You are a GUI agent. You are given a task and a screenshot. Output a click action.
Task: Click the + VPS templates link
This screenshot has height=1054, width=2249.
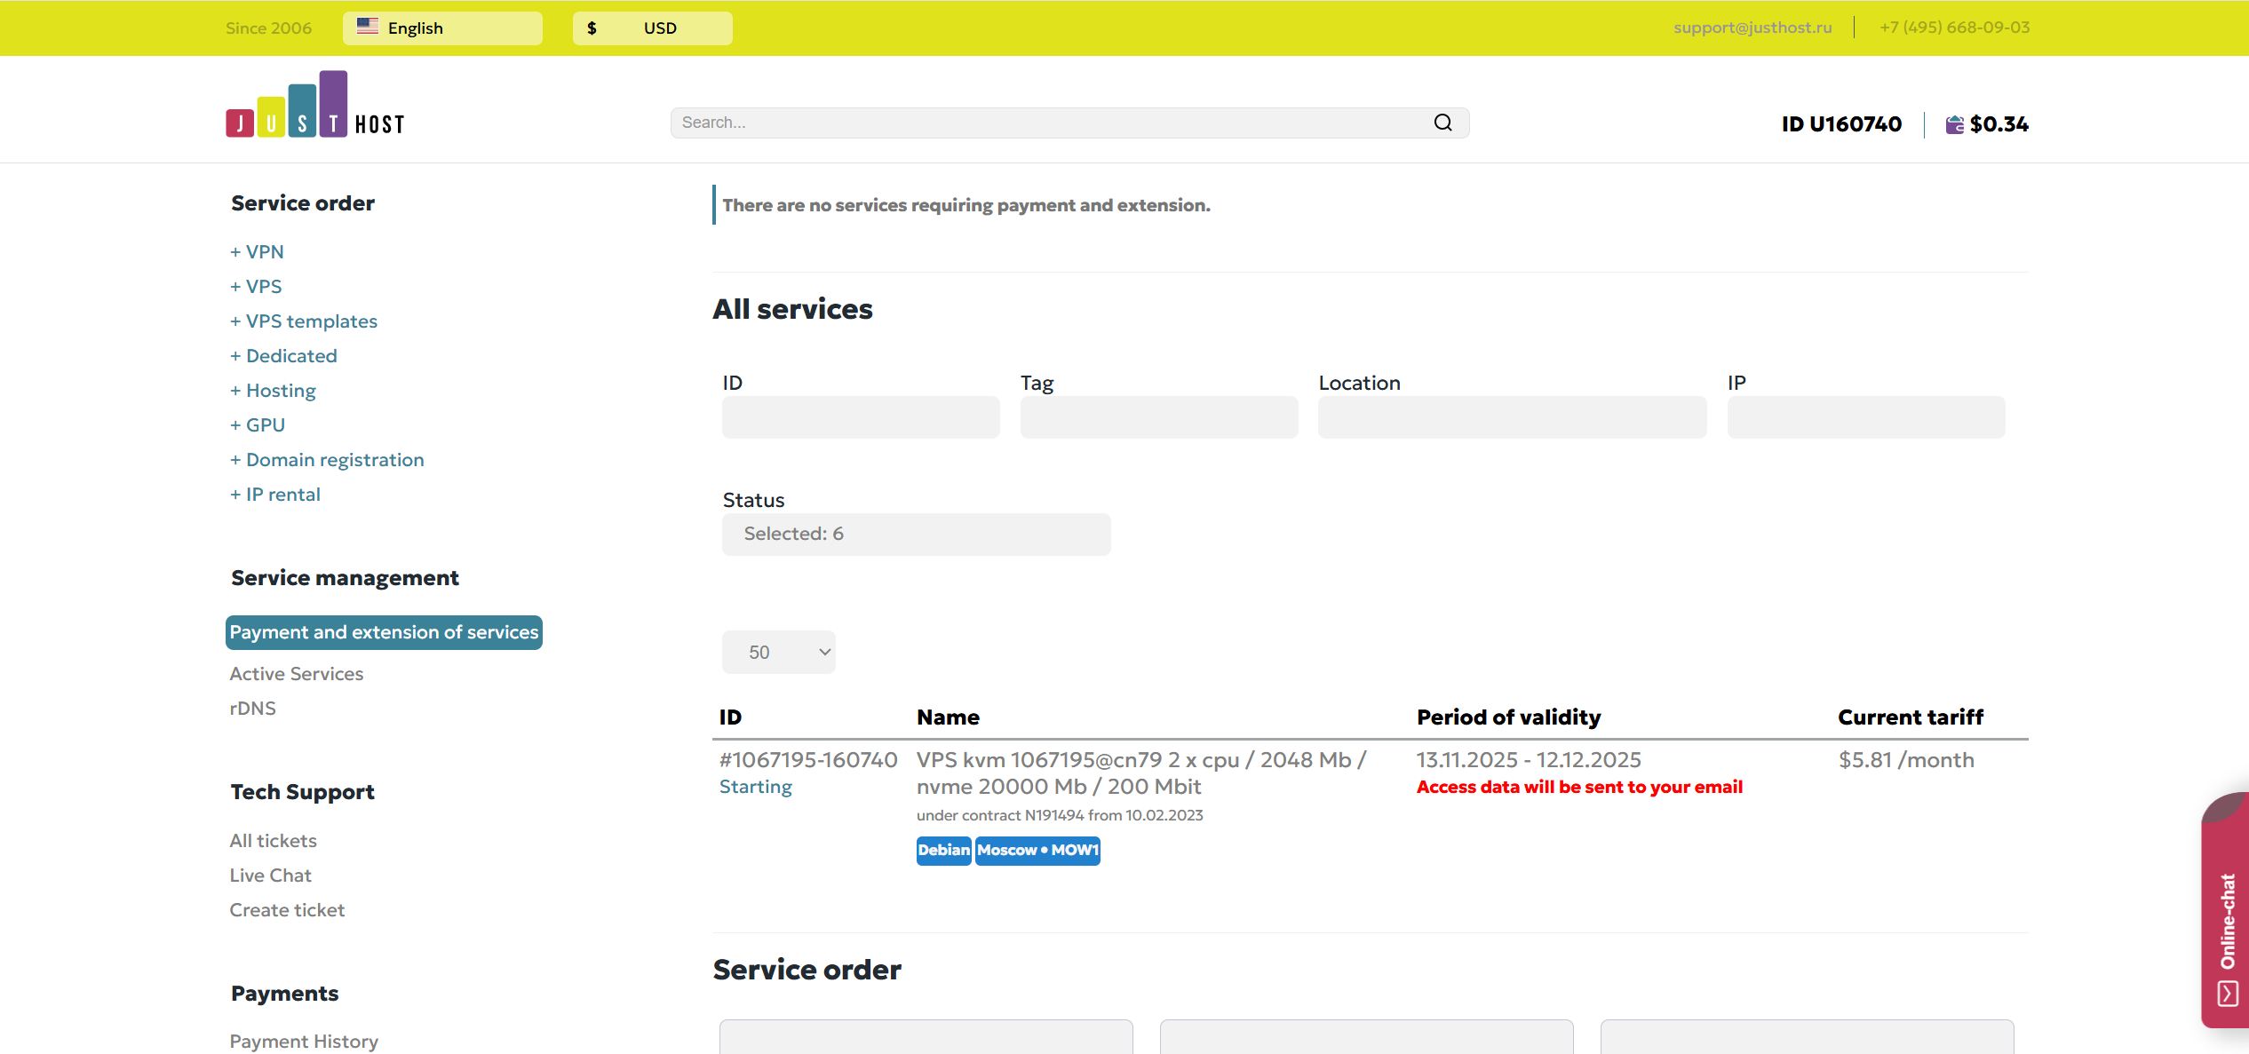point(304,321)
